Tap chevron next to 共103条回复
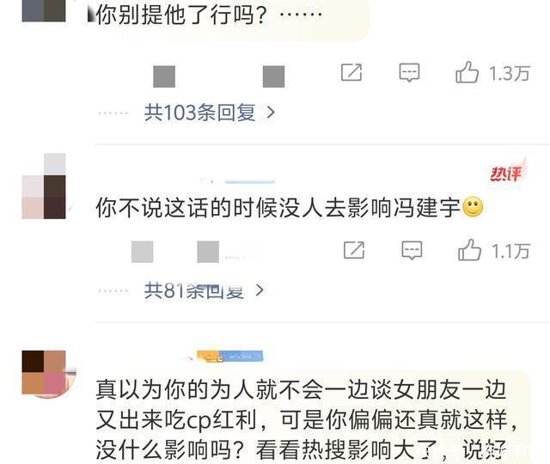 (271, 113)
